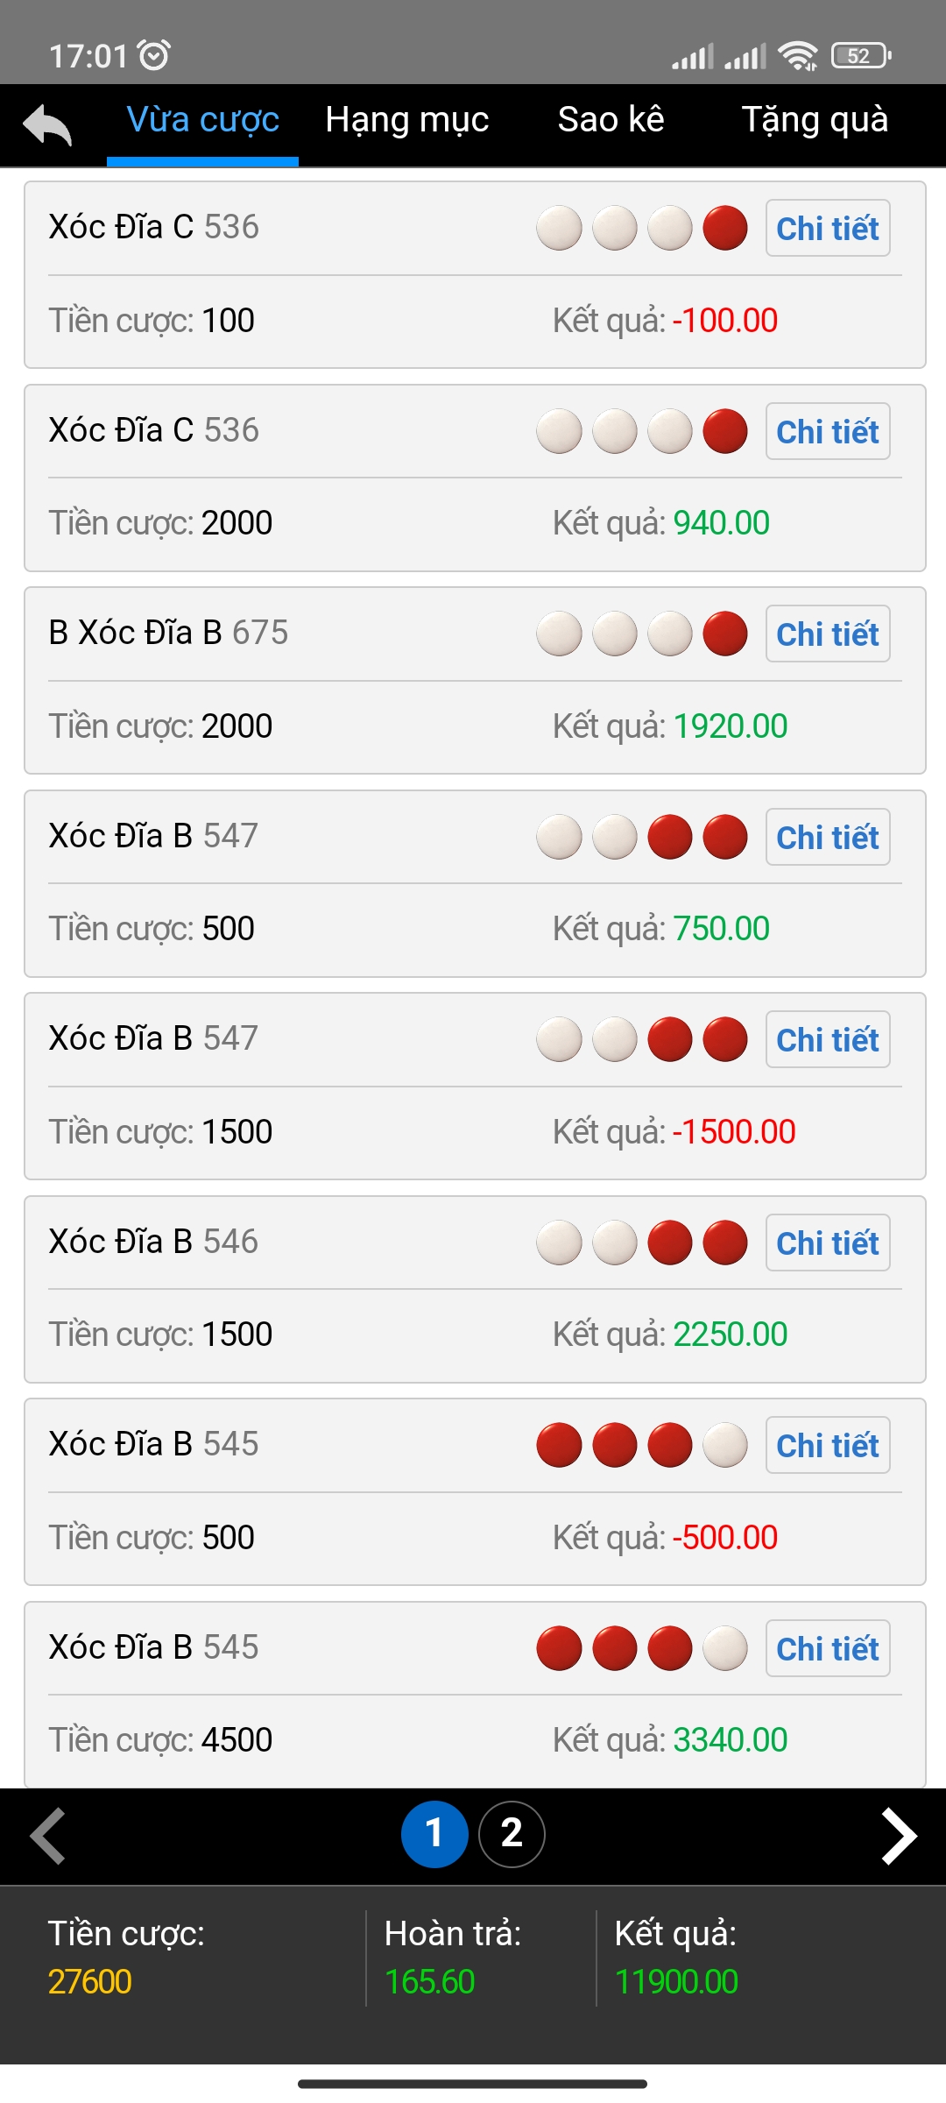Image resolution: width=946 pixels, height=2103 pixels.
Task: Tap the Wi-Fi status icon
Action: (x=797, y=55)
